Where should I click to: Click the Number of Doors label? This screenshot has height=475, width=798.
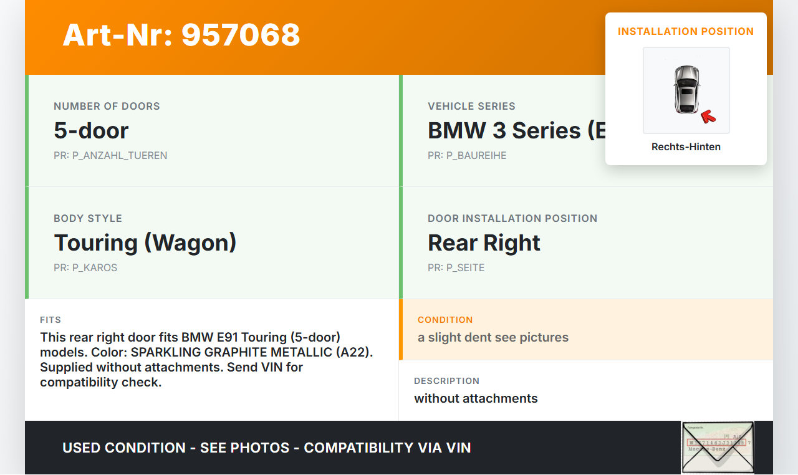[107, 106]
